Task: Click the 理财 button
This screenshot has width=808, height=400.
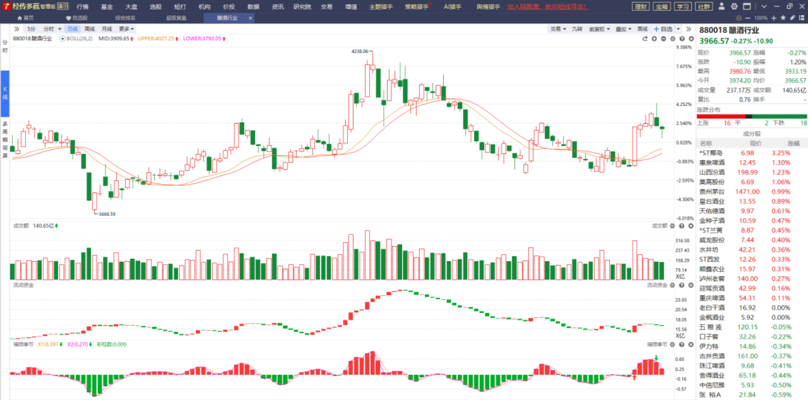Action: point(640,6)
